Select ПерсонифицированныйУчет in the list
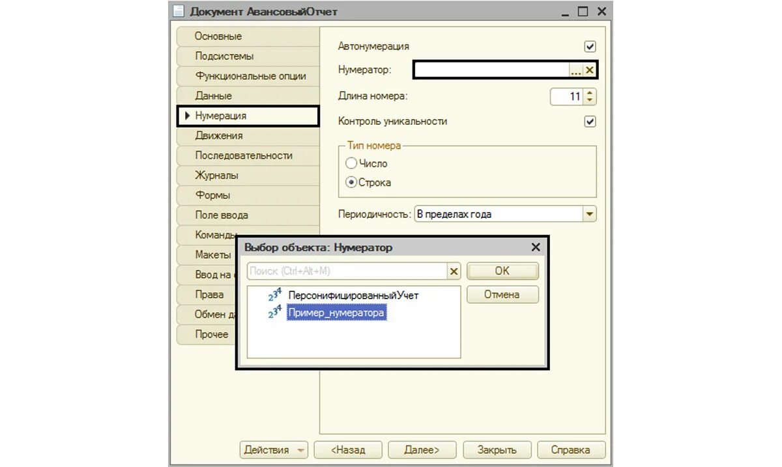Viewport: 782px width, 467px height. tap(353, 295)
